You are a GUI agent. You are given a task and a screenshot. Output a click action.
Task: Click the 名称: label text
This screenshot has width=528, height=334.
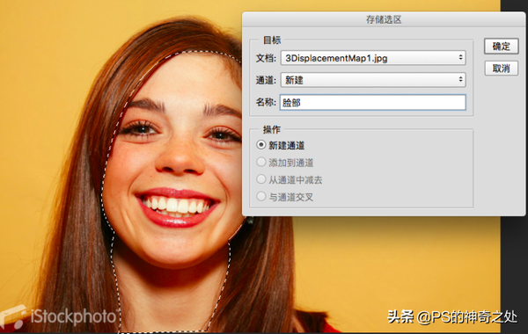pos(266,102)
